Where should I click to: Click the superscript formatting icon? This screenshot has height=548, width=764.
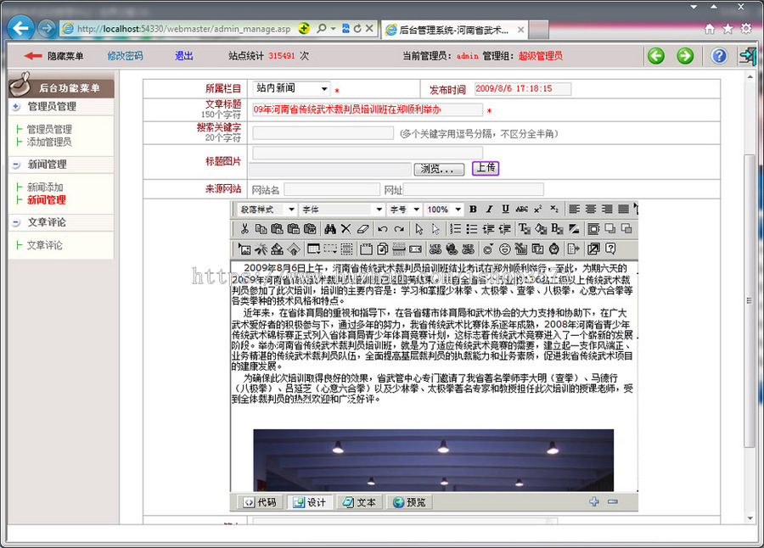(x=540, y=208)
